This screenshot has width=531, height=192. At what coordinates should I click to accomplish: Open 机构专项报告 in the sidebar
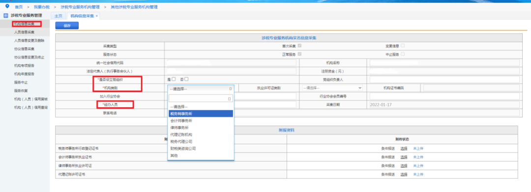click(x=24, y=65)
